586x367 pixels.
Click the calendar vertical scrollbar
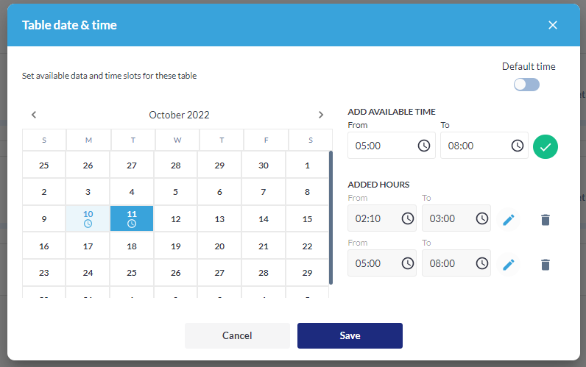tap(331, 217)
